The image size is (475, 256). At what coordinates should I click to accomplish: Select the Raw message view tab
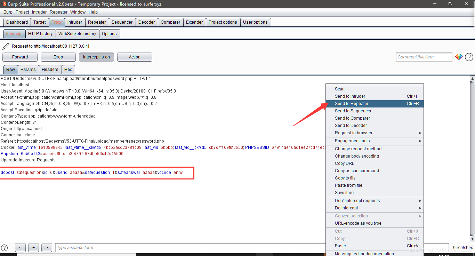click(11, 70)
